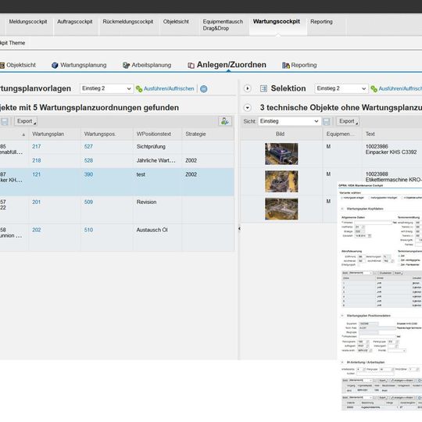422x422 pixels.
Task: Sort by the first column arrow
Action: tap(23, 134)
